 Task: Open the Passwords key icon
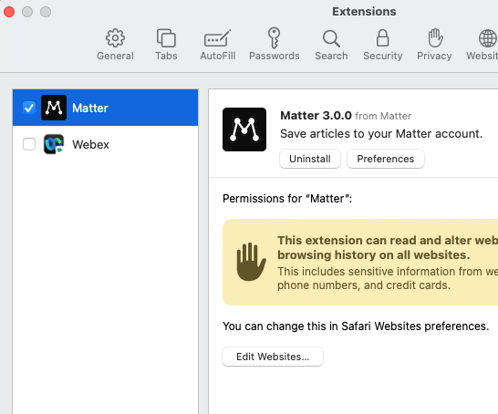click(x=274, y=37)
